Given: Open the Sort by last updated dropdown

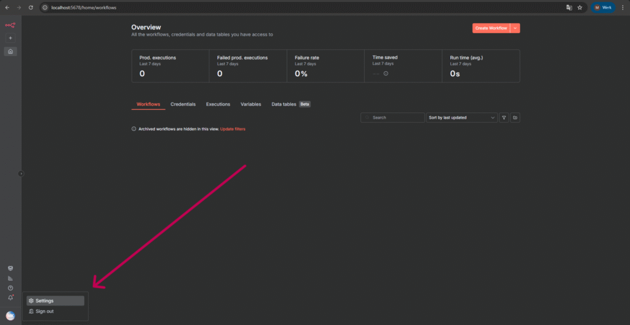Looking at the screenshot, I should coord(461,117).
